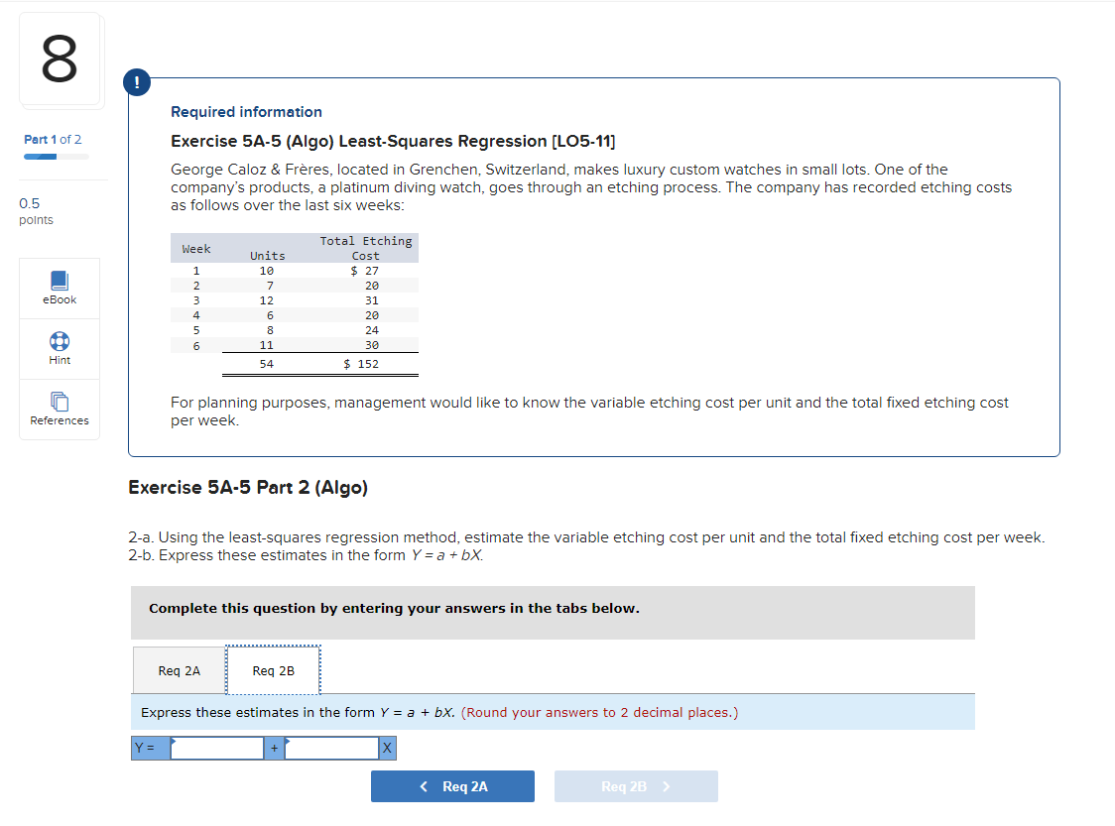This screenshot has width=1115, height=826.
Task: Select the question number 8 tile
Action: pos(61,59)
